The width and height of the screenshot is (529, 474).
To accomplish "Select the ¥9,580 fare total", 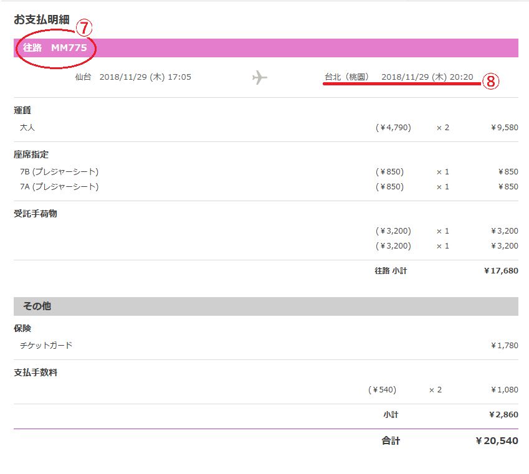I will (x=504, y=128).
